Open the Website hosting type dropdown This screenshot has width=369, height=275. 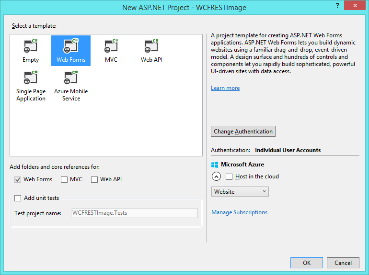click(240, 192)
